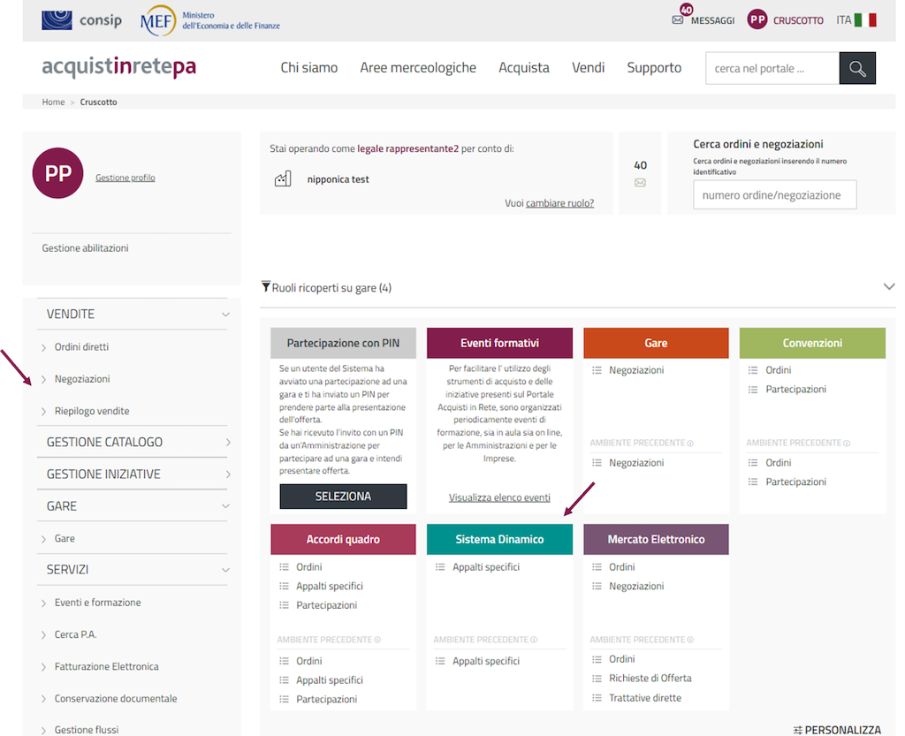The image size is (905, 736).
Task: Collapse the VENDITE sidebar section
Action: (x=225, y=315)
